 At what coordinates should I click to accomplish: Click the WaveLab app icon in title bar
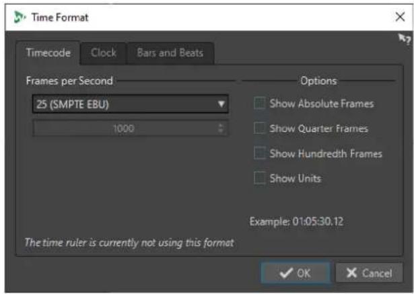20,17
